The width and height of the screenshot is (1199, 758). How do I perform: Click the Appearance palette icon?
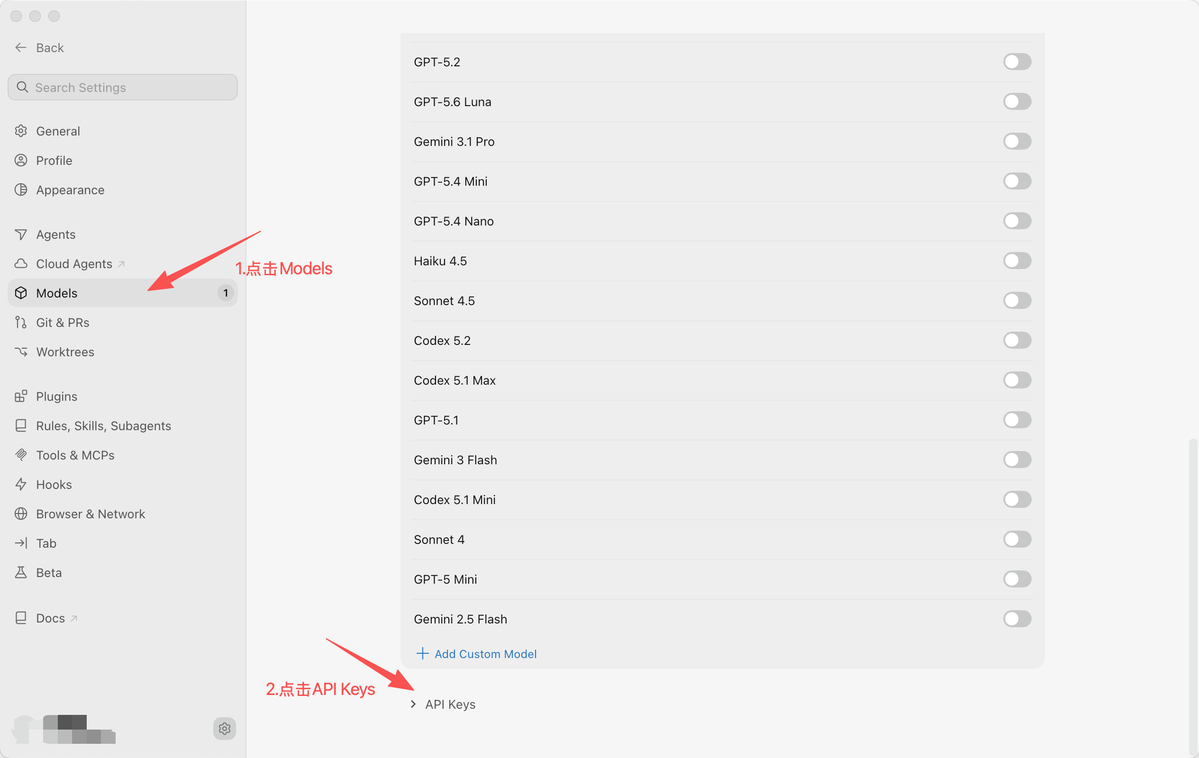[x=21, y=189]
